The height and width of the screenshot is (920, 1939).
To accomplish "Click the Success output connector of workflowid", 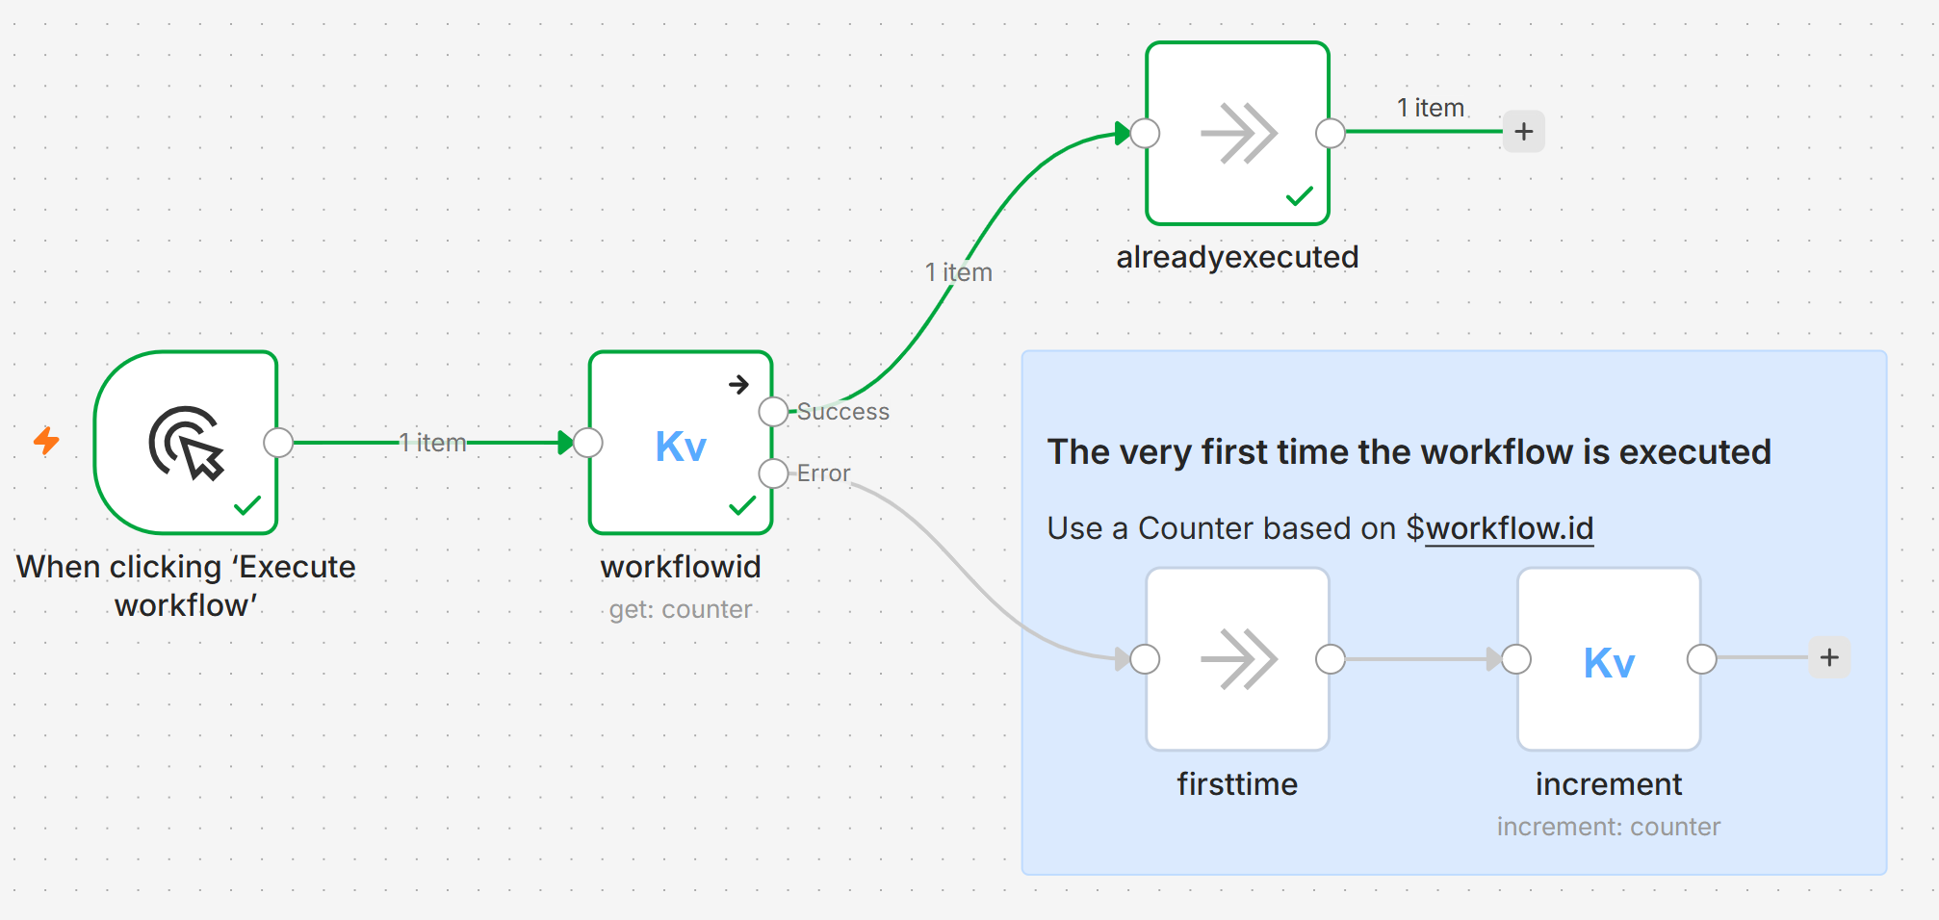I will pos(773,412).
